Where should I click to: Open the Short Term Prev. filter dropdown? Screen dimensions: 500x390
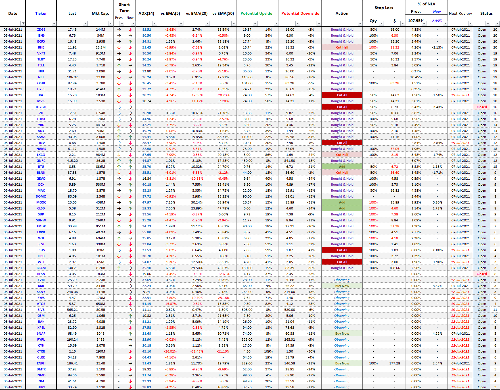(122, 23)
